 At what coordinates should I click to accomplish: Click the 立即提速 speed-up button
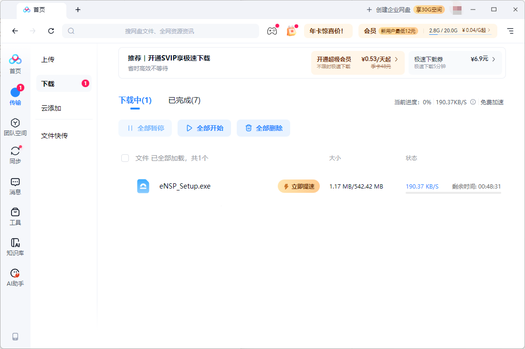(299, 186)
